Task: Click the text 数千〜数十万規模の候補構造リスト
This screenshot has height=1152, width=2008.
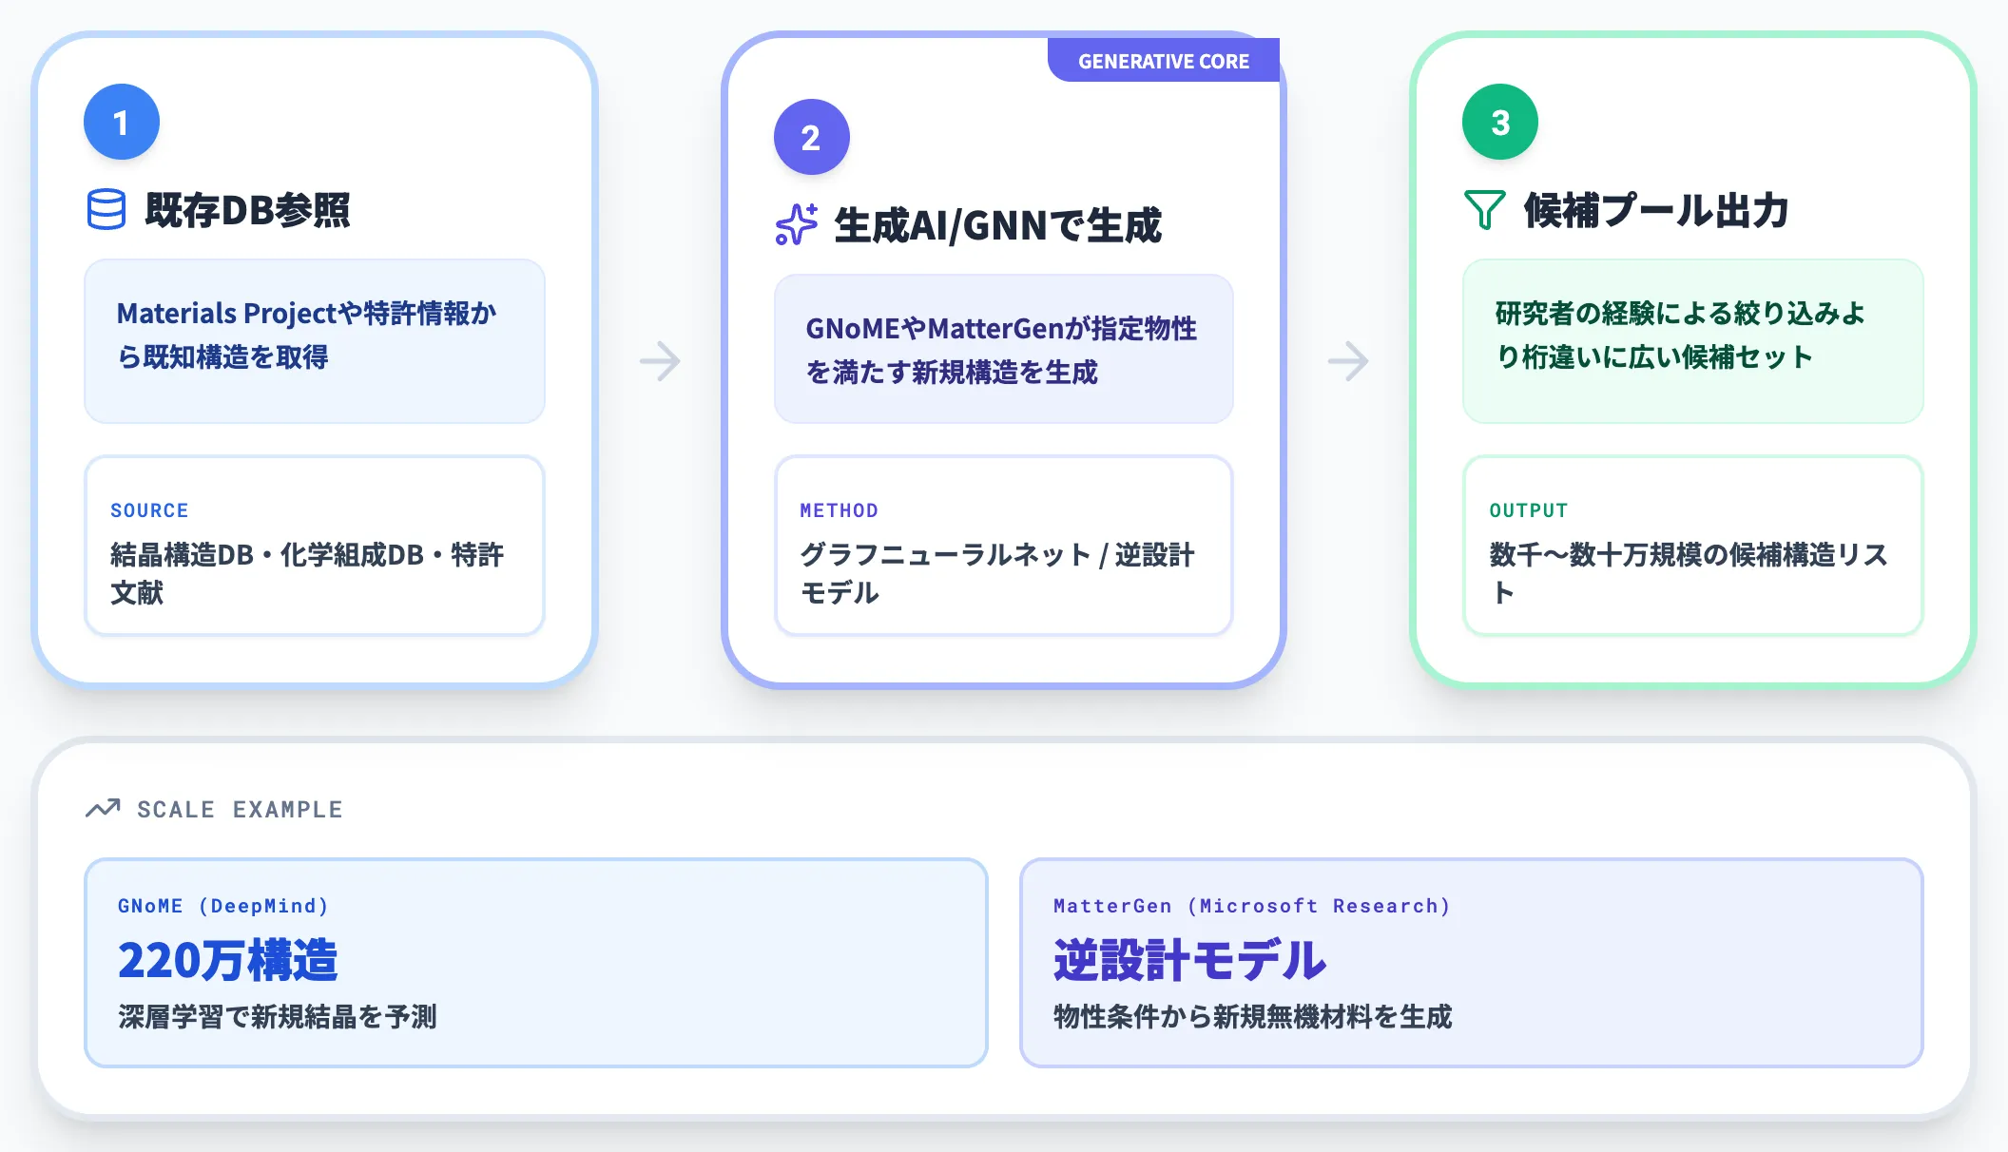Action: click(1688, 573)
